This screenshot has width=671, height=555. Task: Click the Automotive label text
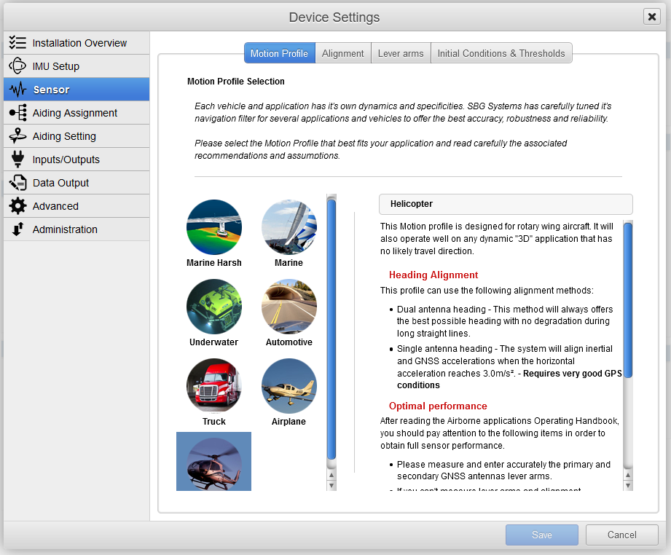pyautogui.click(x=289, y=342)
